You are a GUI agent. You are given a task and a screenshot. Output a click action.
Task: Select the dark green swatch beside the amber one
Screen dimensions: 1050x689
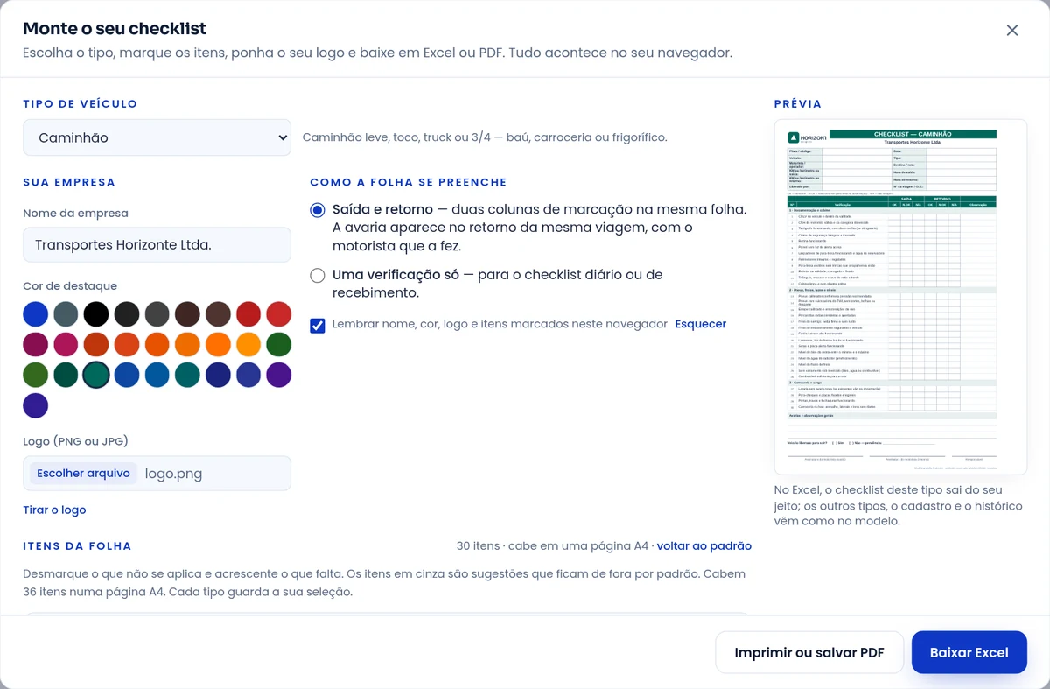pos(279,345)
